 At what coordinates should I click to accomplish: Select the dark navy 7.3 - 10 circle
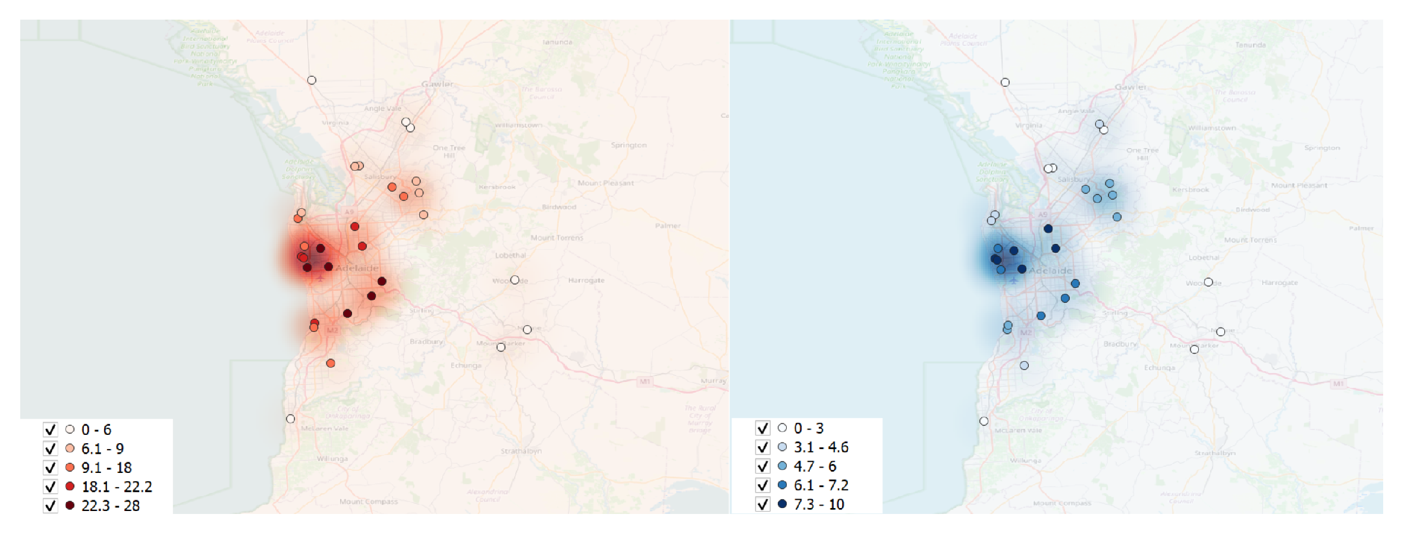[x=783, y=504]
